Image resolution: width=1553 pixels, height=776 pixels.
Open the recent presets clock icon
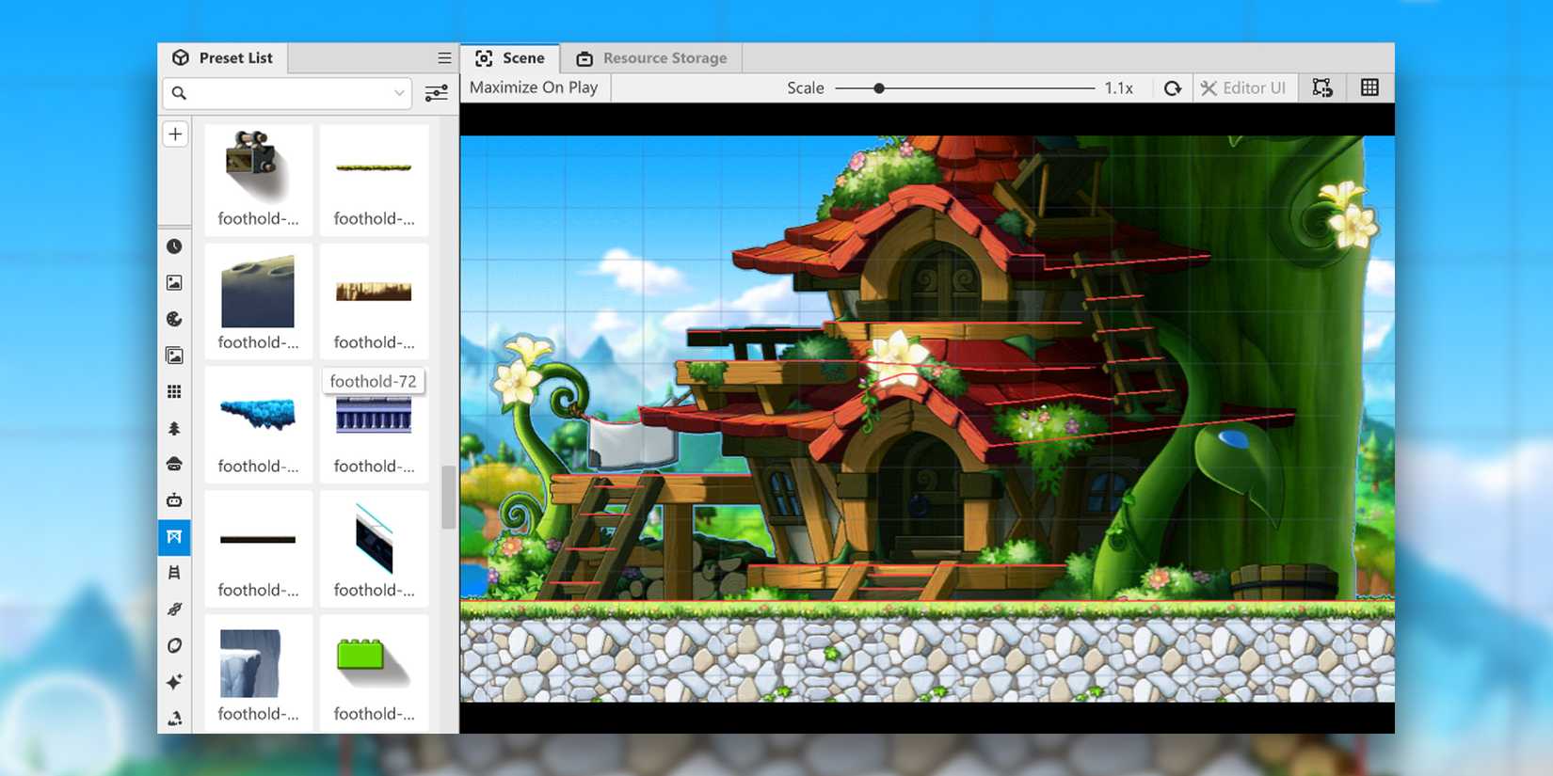click(x=174, y=246)
